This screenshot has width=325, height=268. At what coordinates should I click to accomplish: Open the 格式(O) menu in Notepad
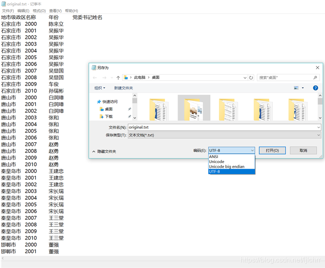click(x=39, y=11)
